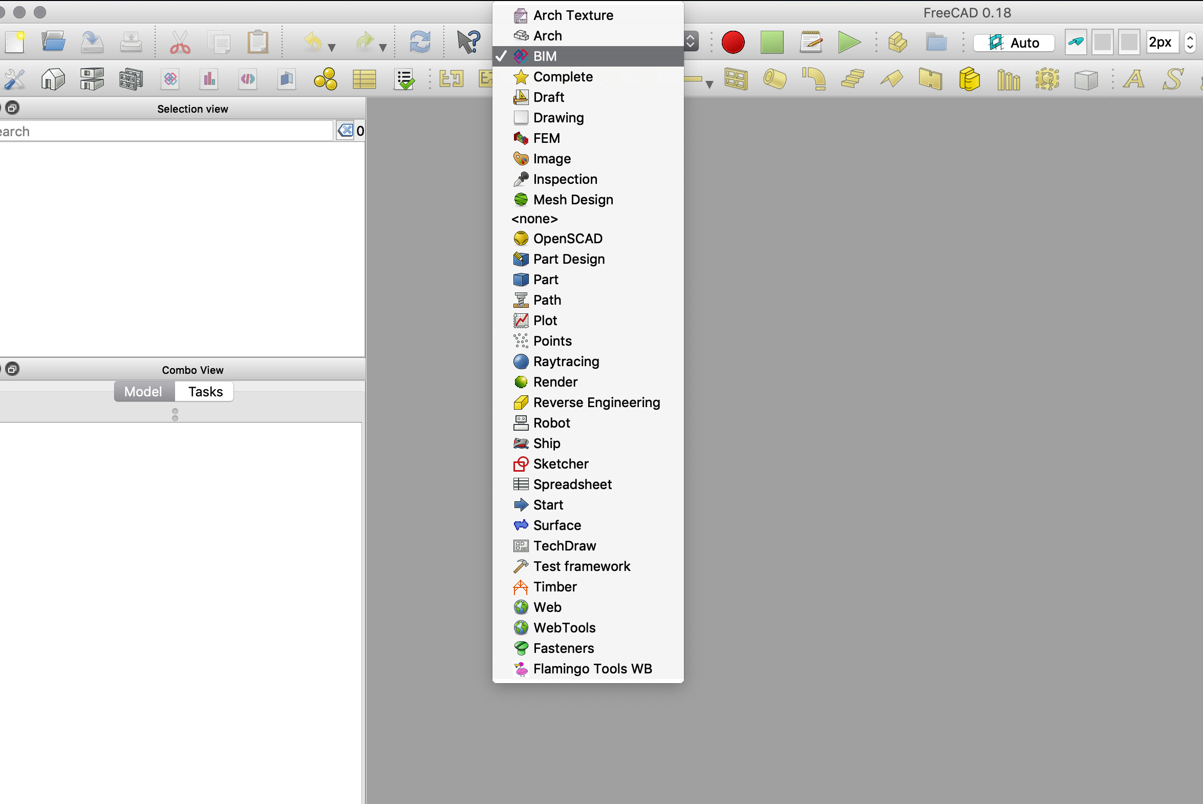Refresh the view with the blue arrows icon
The height and width of the screenshot is (804, 1203).
pos(420,42)
